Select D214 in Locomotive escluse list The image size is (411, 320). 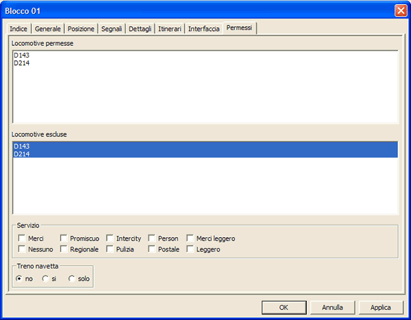pyautogui.click(x=21, y=154)
